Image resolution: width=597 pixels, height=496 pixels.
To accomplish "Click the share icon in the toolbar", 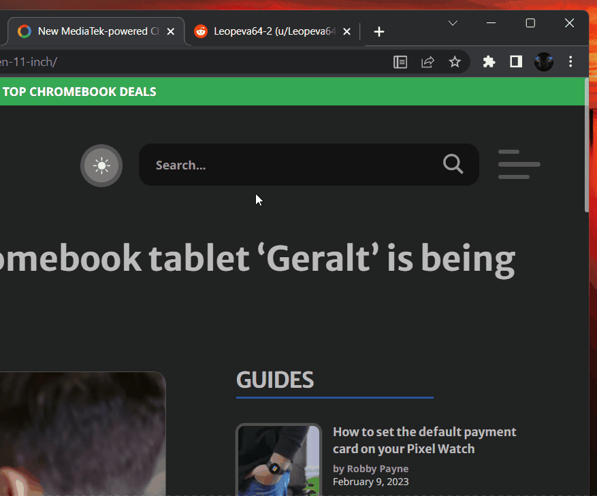I will 427,61.
